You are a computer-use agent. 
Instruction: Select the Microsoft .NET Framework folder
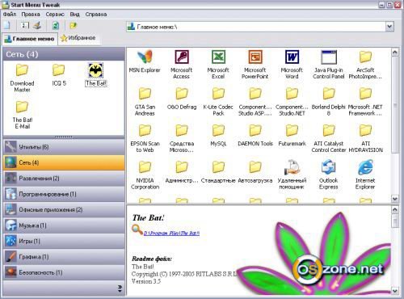pyautogui.click(x=365, y=94)
